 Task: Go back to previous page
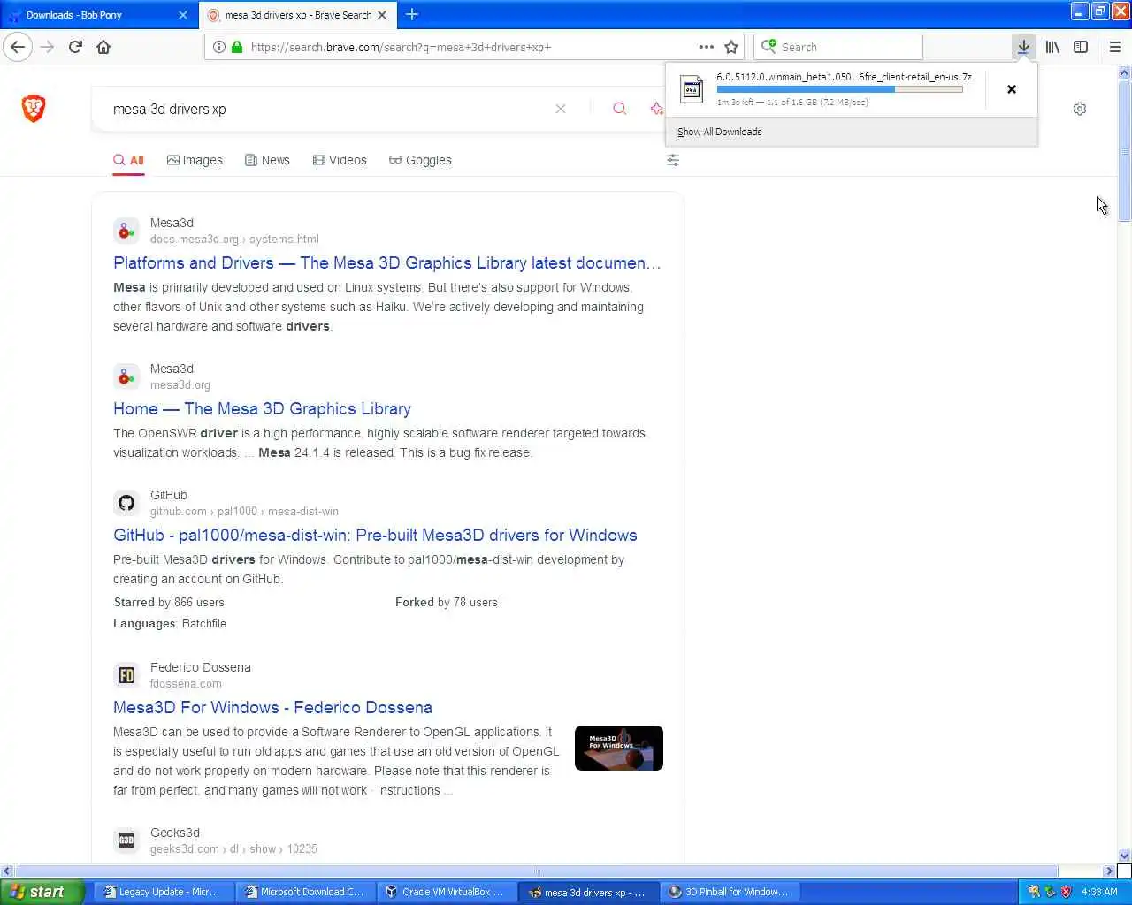point(18,47)
